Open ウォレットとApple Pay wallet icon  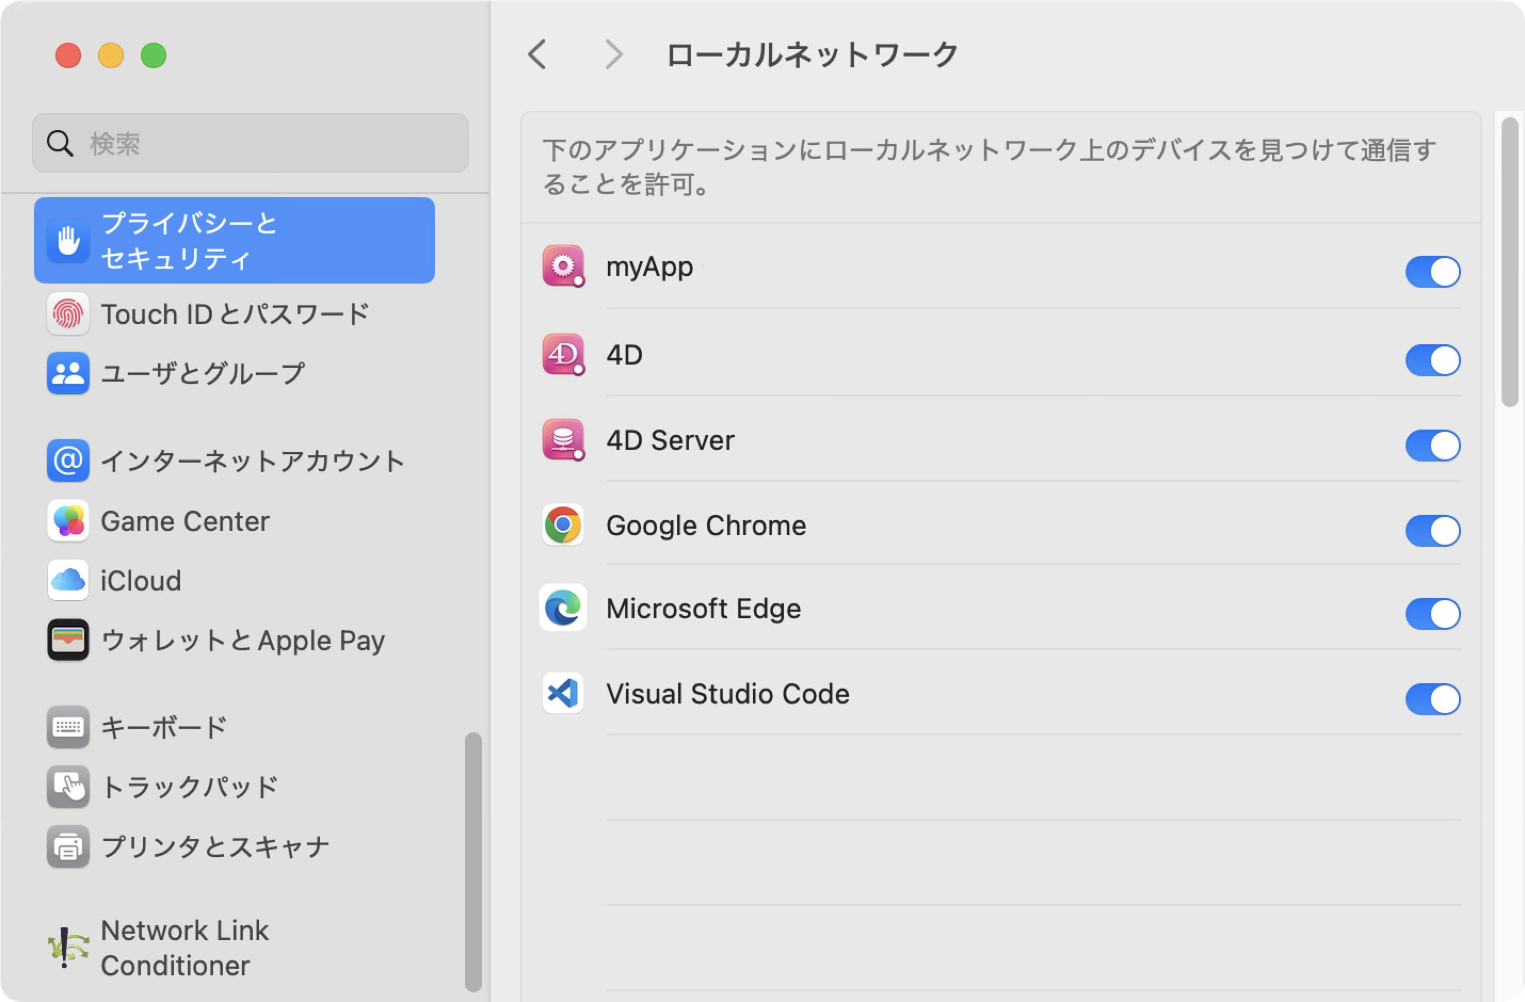click(68, 640)
